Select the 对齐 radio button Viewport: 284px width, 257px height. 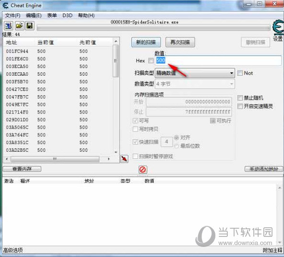pos(177,138)
